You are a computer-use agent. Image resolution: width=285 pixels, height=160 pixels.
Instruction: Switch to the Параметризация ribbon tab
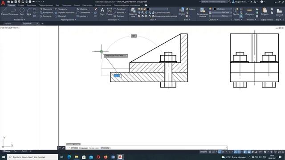[x=45, y=5]
